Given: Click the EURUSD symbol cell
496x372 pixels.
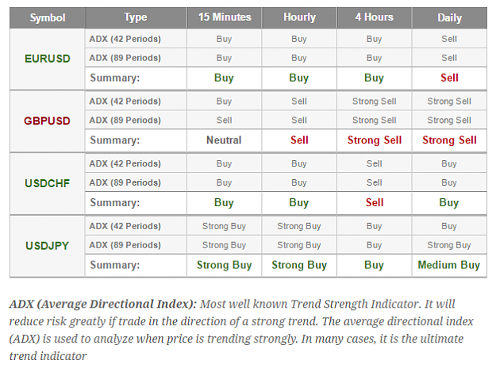Looking at the screenshot, I should tap(48, 59).
